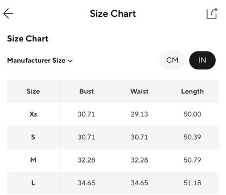The image size is (226, 195).
Task: Click the Length column header
Action: coord(192,92)
